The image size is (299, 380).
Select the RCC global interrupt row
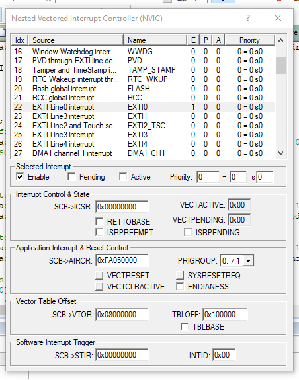(x=144, y=98)
